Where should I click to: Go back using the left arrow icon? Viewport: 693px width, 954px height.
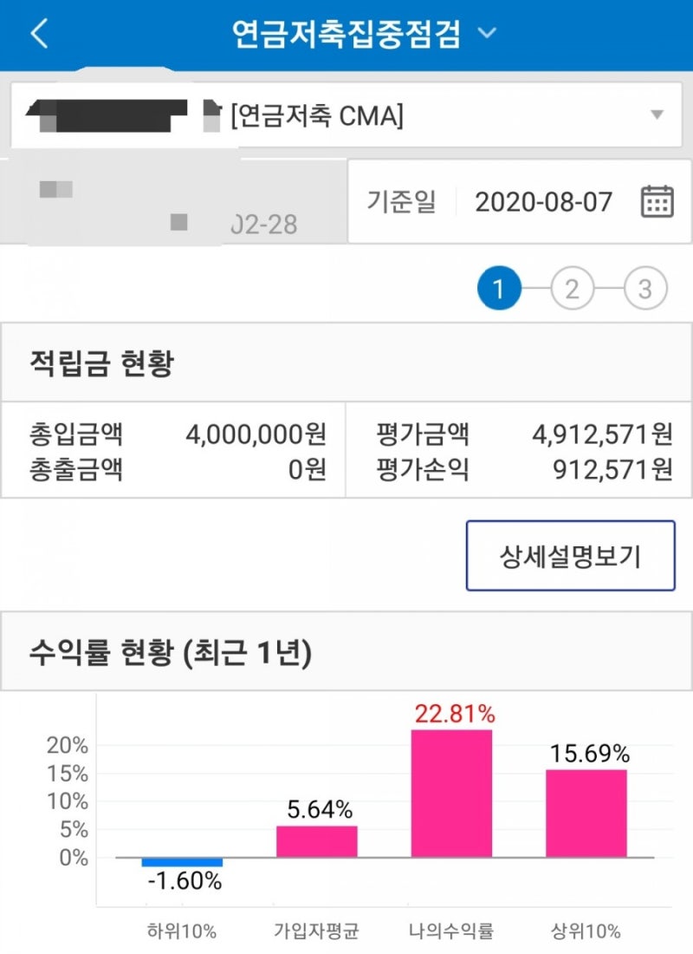point(39,33)
